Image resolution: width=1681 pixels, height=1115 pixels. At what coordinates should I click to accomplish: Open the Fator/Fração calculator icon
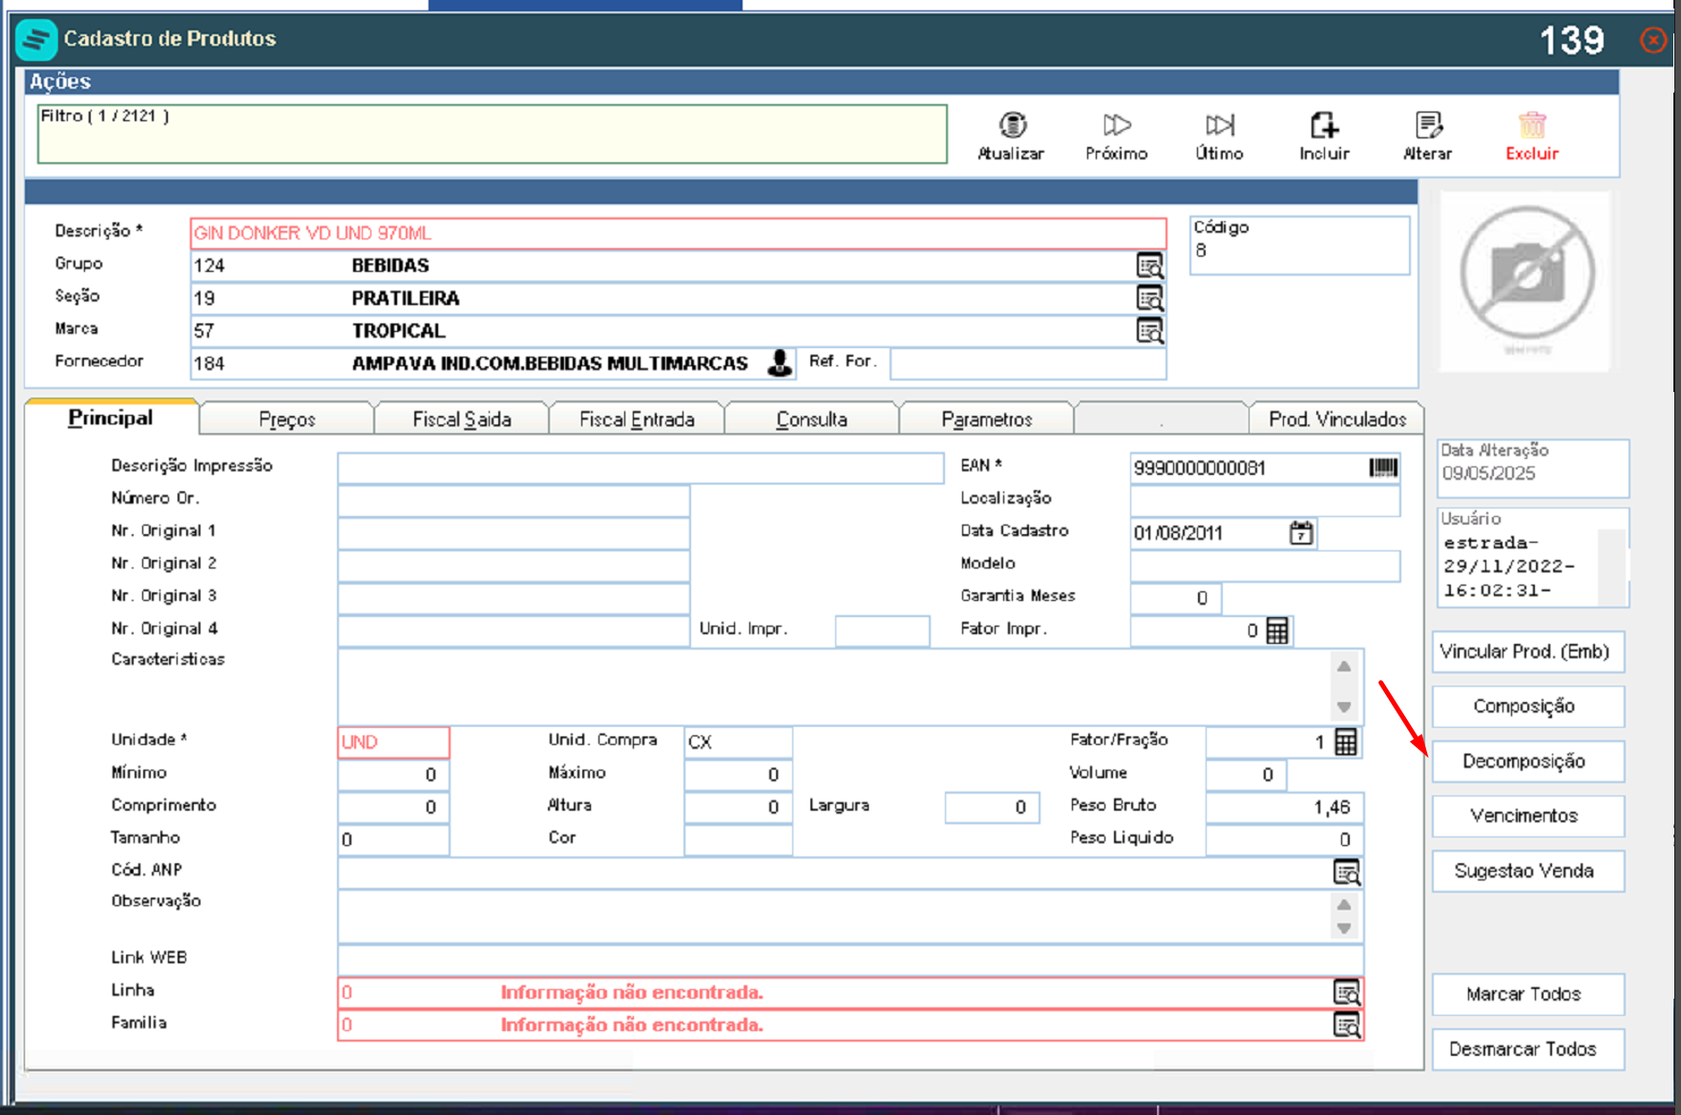[x=1346, y=742]
